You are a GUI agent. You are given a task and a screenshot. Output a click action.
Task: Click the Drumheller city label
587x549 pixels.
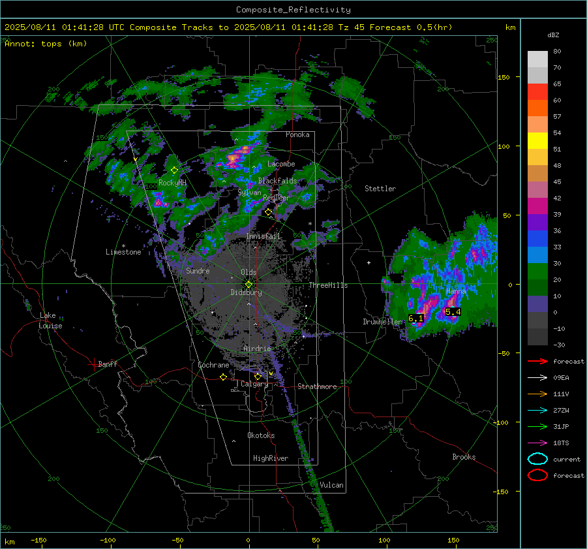pyautogui.click(x=382, y=322)
